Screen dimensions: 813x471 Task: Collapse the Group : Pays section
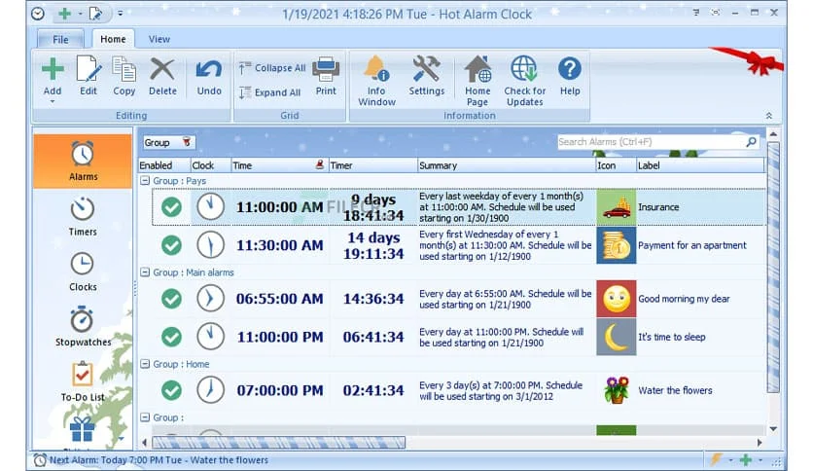tap(145, 181)
